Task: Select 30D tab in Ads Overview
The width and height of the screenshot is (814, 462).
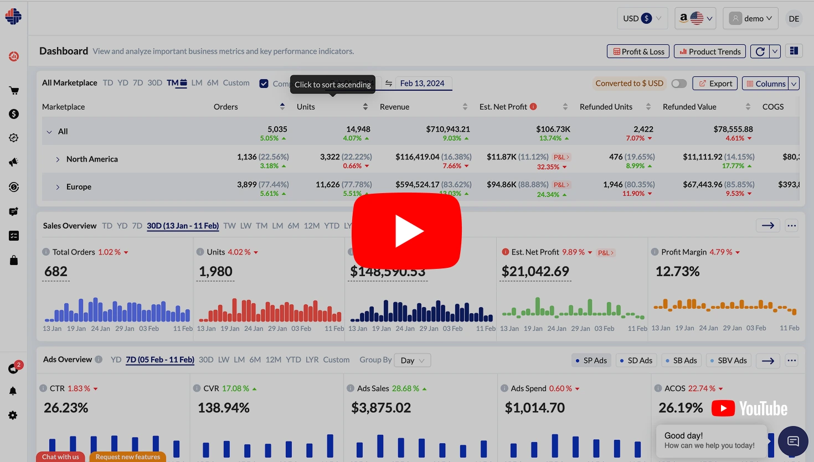Action: [x=206, y=360]
